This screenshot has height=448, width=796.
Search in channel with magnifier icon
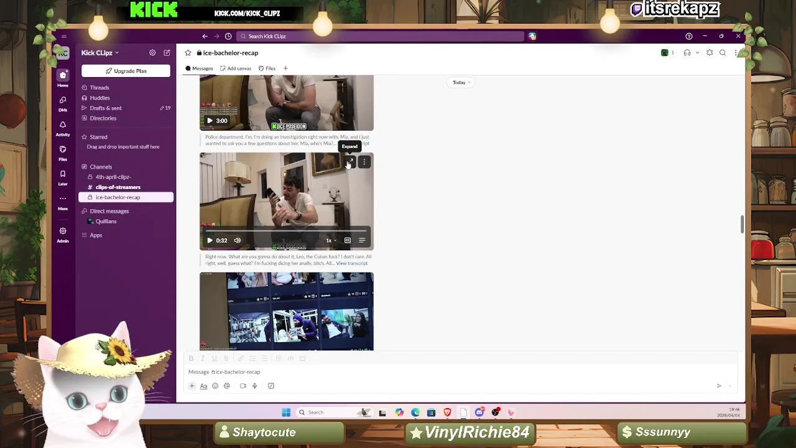tap(723, 53)
